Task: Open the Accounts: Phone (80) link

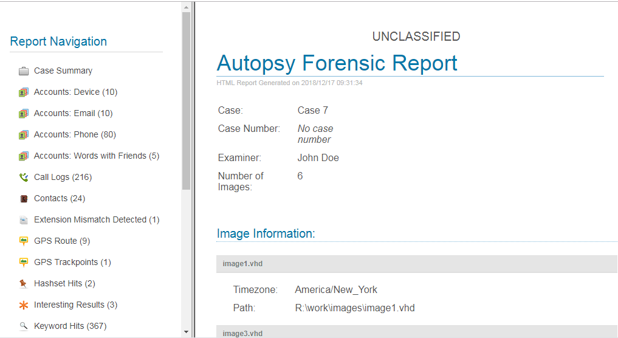Action: tap(75, 134)
